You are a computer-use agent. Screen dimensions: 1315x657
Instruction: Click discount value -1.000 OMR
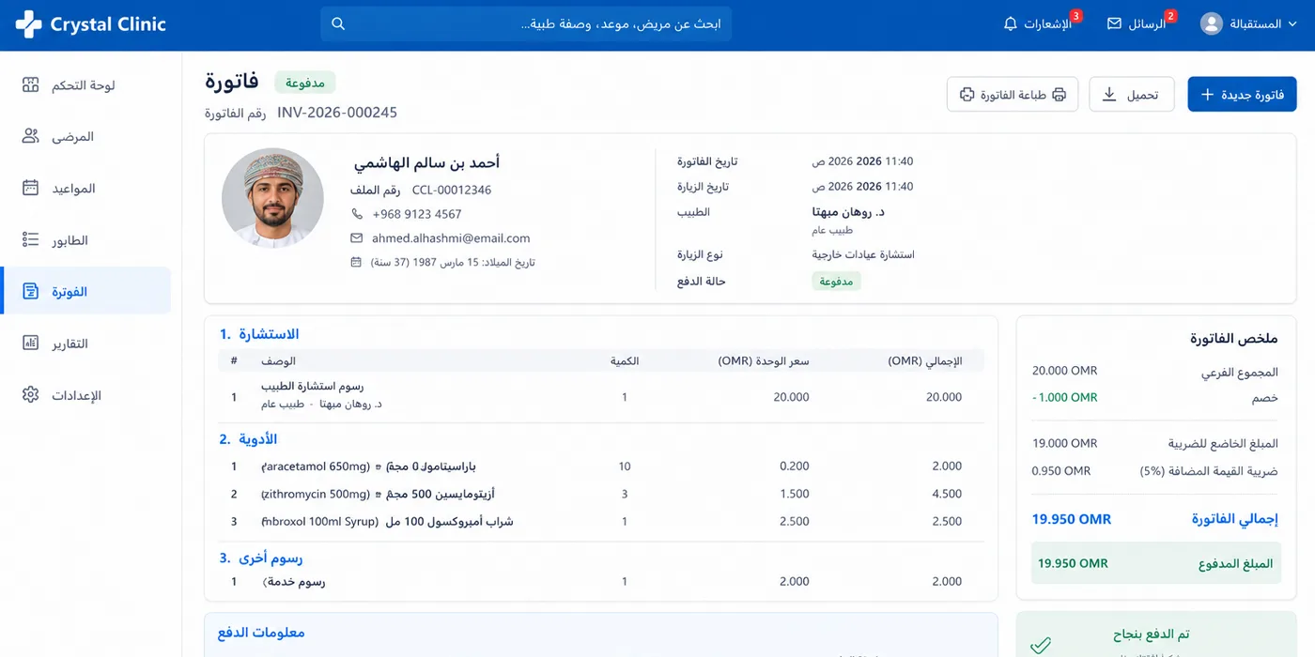coord(1065,397)
